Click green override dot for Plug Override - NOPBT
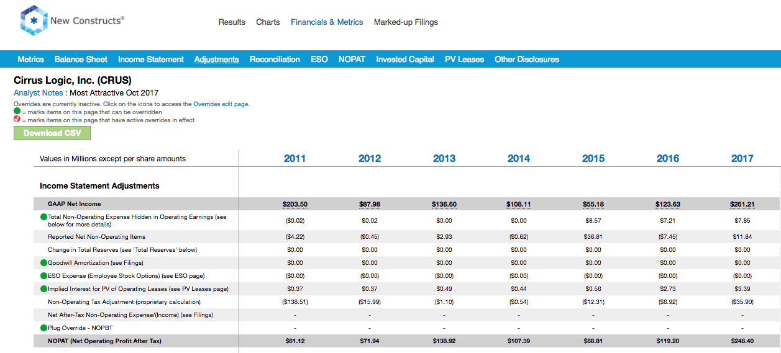Image resolution: width=781 pixels, height=353 pixels. coord(43,328)
